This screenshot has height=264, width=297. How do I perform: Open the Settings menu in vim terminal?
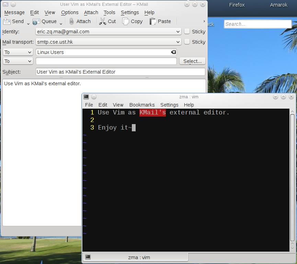click(x=169, y=105)
